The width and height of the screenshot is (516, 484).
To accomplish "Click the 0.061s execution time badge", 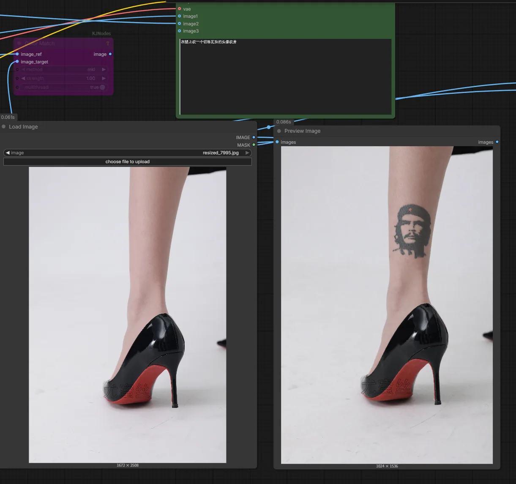I will [x=8, y=118].
